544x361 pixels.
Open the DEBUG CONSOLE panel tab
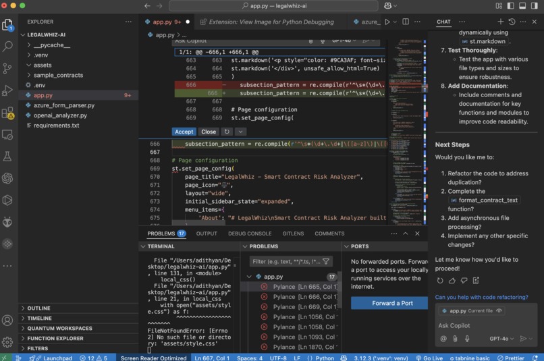point(250,233)
